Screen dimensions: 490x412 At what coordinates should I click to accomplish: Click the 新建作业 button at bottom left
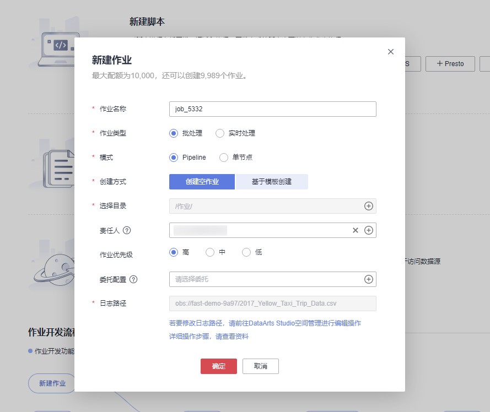(x=51, y=383)
